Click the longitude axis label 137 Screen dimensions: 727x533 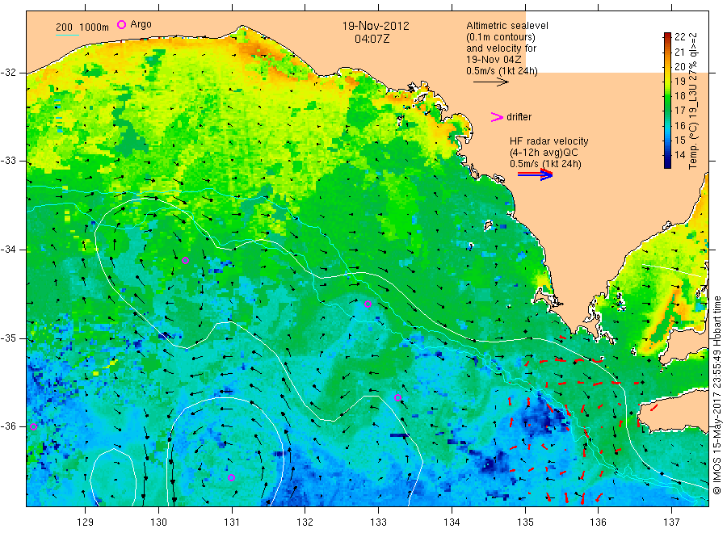tap(671, 522)
